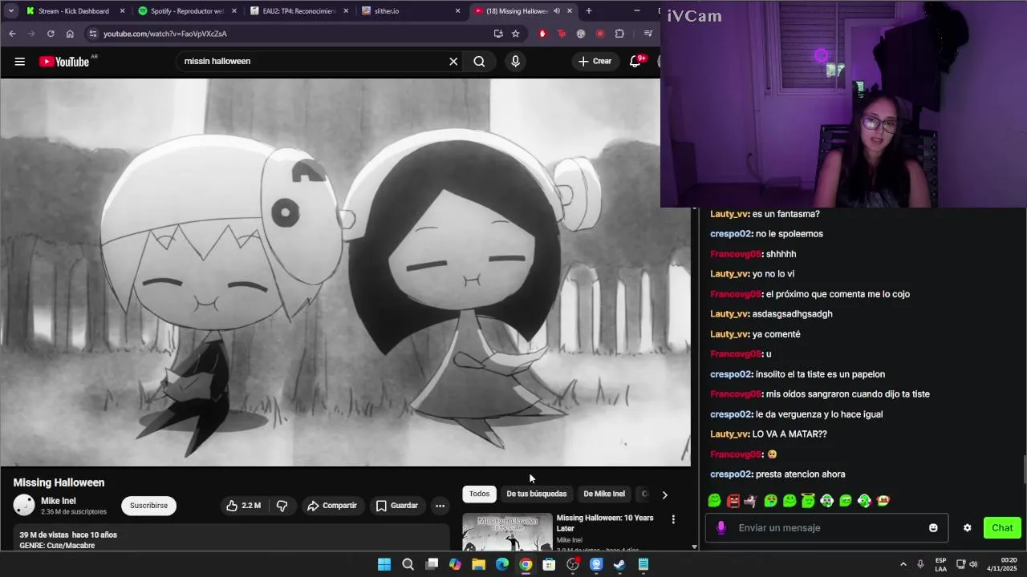
Task: Click the Crear button
Action: pos(595,62)
